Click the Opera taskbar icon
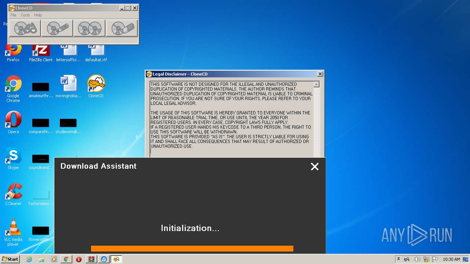470x264 pixels. pos(79,259)
